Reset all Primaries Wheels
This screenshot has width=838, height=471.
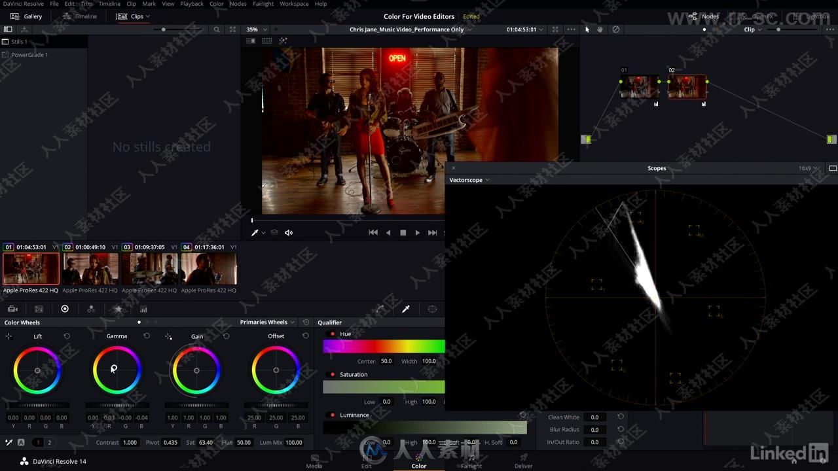coord(305,322)
